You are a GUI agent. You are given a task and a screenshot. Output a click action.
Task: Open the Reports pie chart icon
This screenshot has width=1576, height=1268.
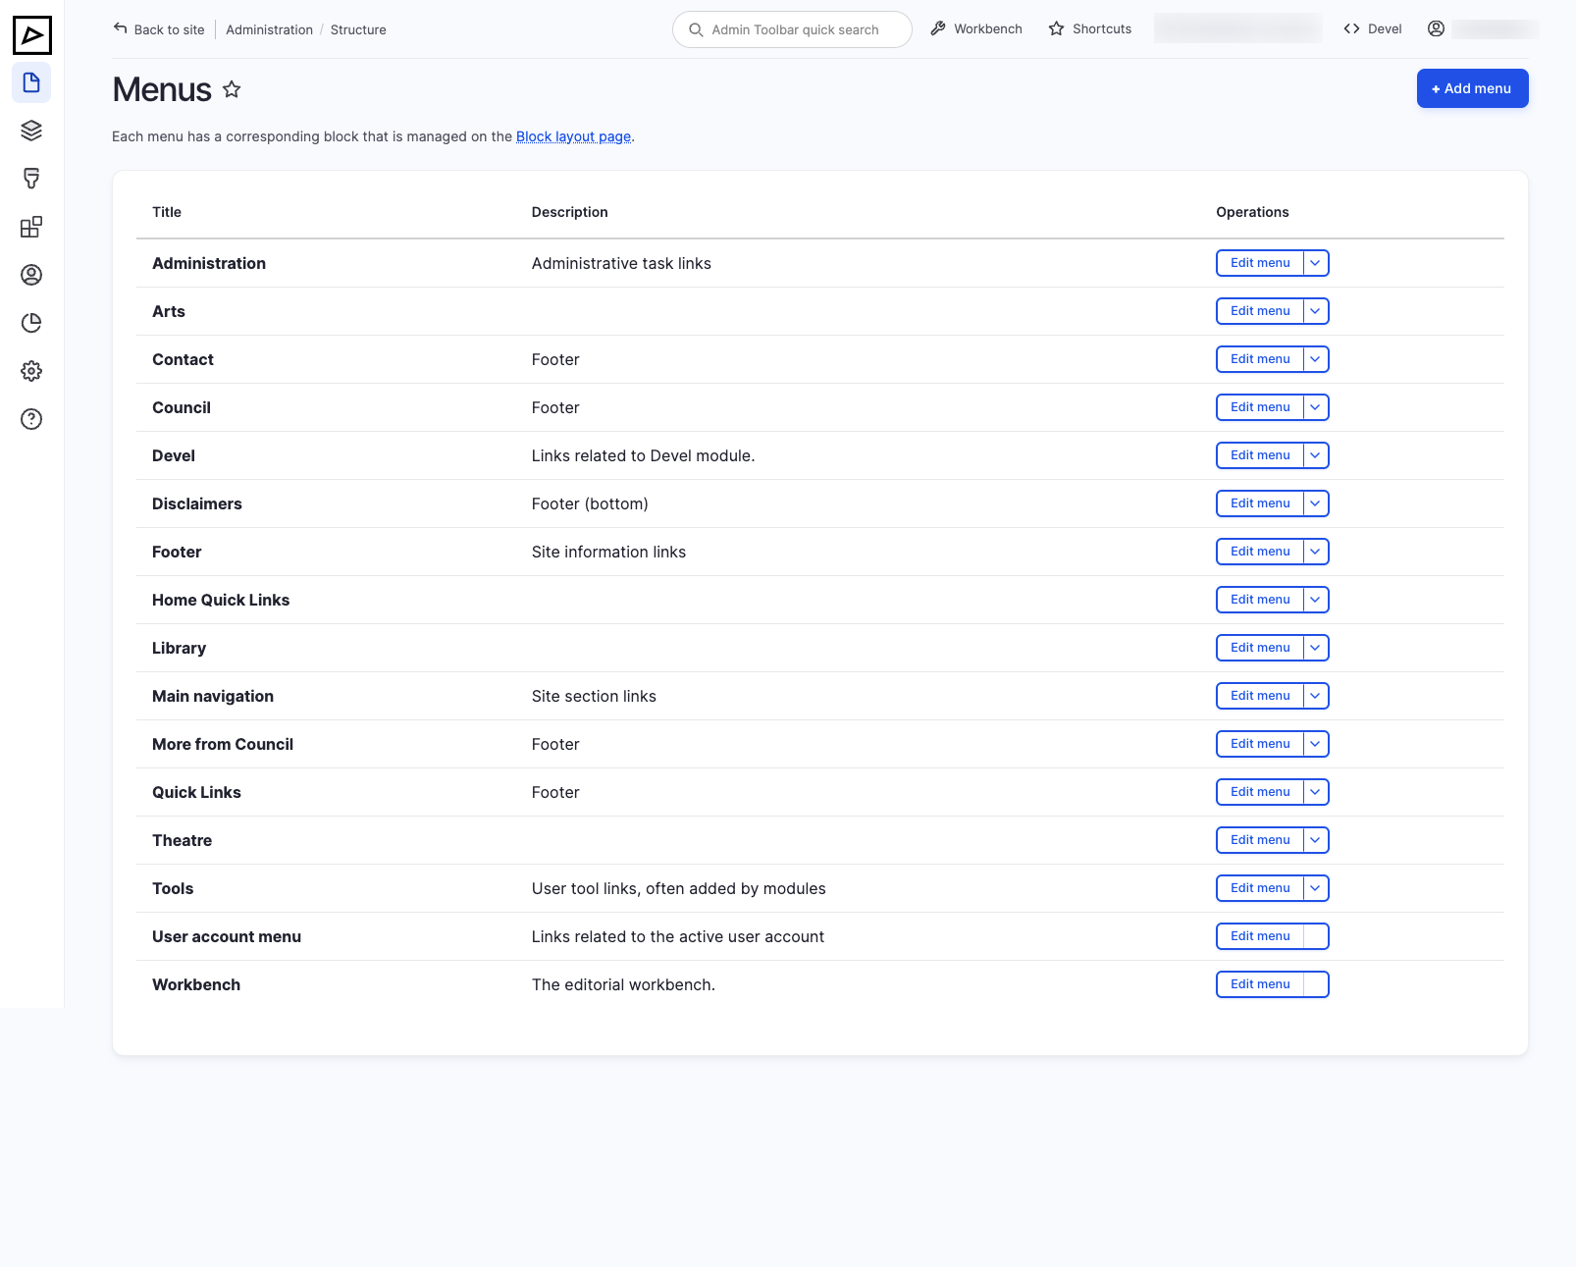pos(31,323)
